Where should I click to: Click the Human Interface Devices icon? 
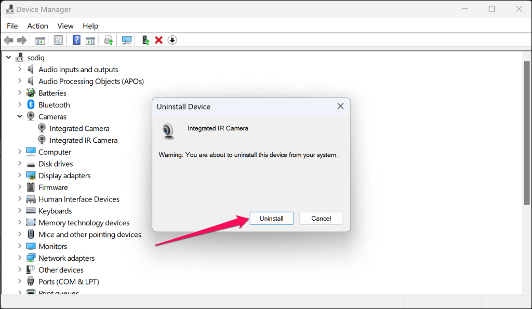point(31,199)
